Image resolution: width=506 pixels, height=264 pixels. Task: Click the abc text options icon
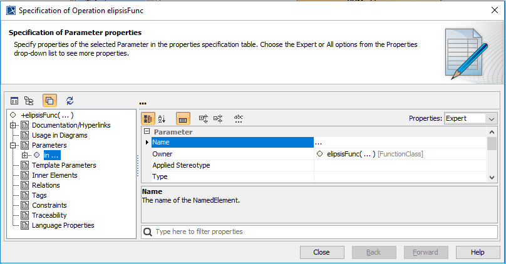(x=239, y=118)
